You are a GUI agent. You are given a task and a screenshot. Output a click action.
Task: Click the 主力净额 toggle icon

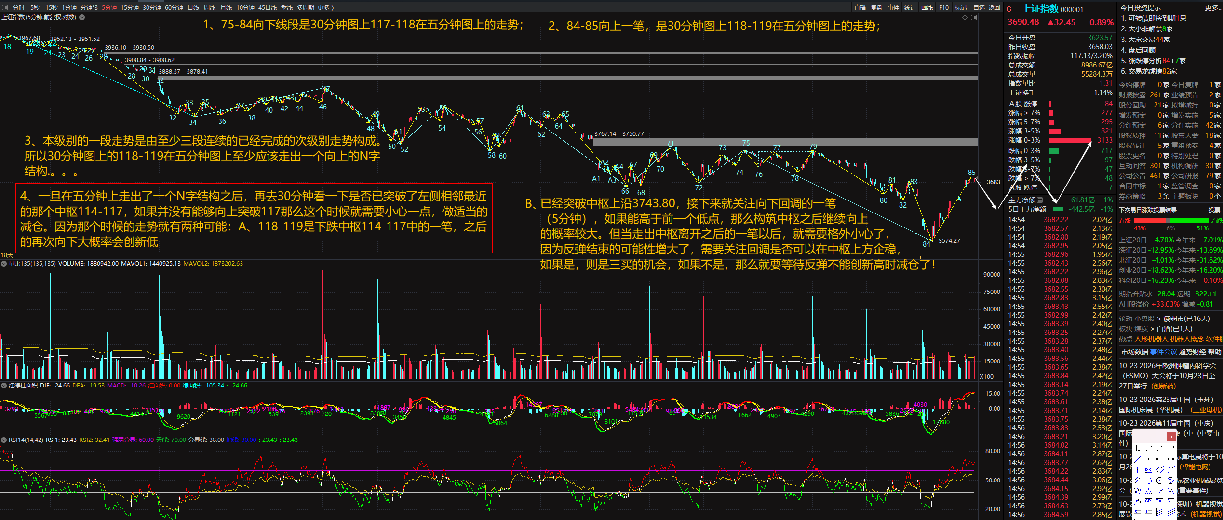pyautogui.click(x=1040, y=200)
